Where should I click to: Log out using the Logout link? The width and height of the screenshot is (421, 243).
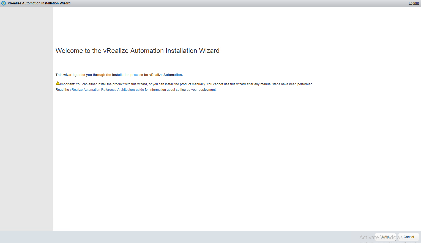coord(414,3)
